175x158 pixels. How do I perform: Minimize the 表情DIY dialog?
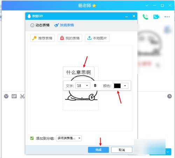coord(127,16)
